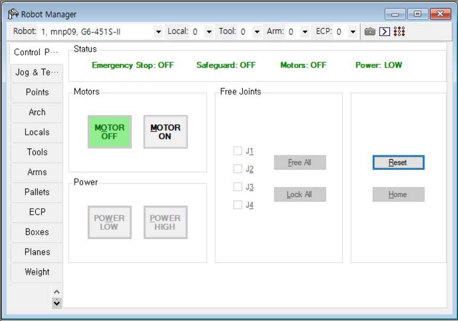This screenshot has width=458, height=321.
Task: Tick the J3 free joint checkbox
Action: [238, 187]
